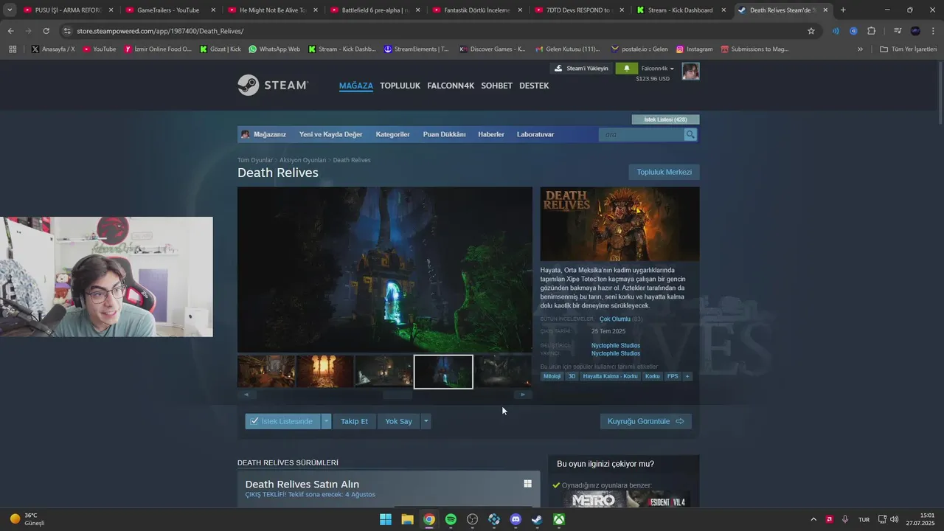Select the fiery second screenshot thumbnail
944x531 pixels.
pos(325,372)
